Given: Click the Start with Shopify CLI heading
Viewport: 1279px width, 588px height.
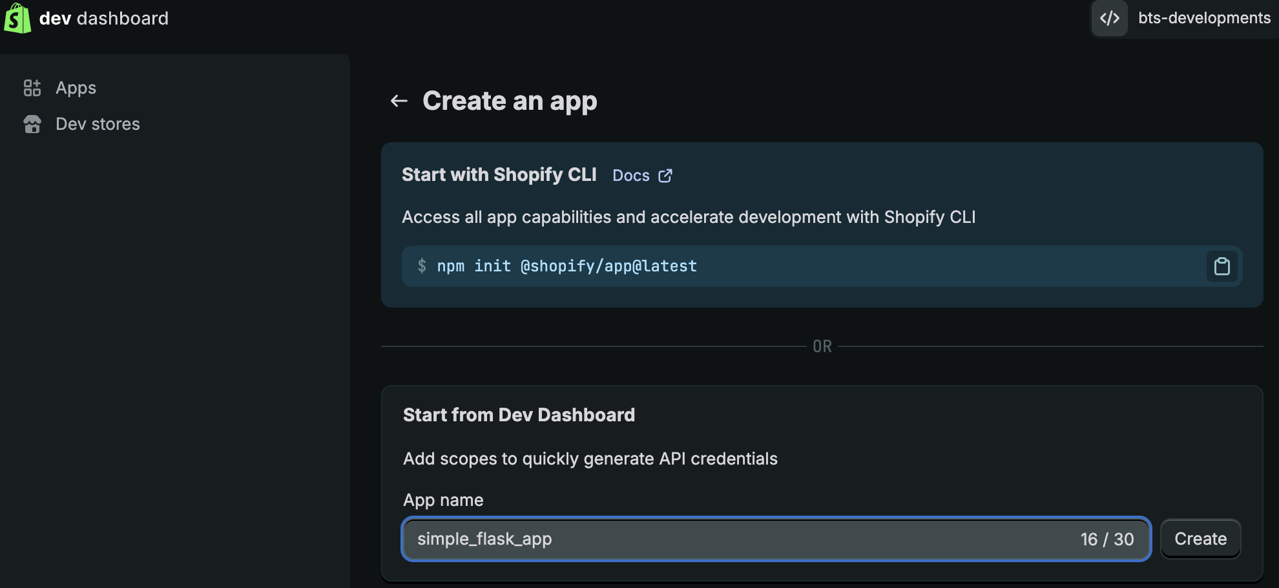Looking at the screenshot, I should [x=499, y=175].
